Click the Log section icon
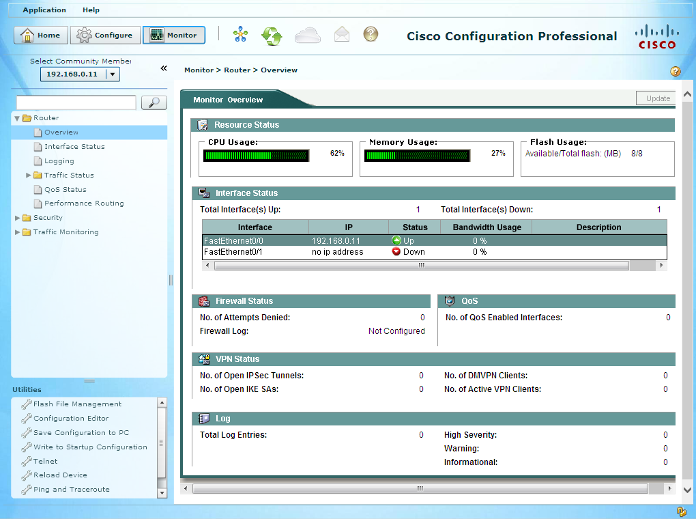The image size is (696, 519). tap(204, 419)
